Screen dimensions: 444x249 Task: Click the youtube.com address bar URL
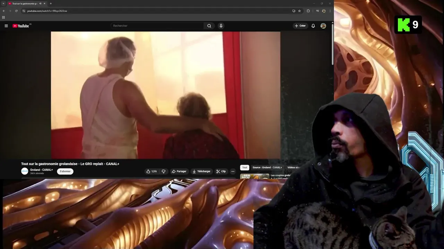[47, 11]
